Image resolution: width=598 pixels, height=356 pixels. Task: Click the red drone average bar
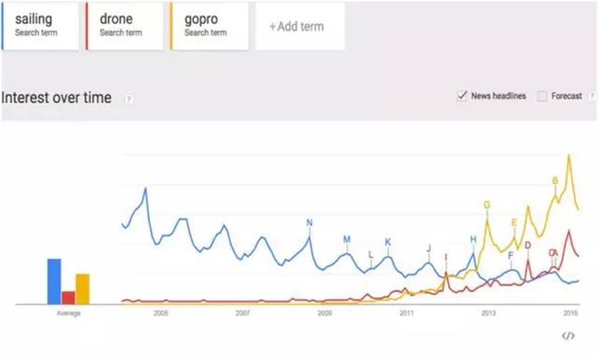coord(68,298)
